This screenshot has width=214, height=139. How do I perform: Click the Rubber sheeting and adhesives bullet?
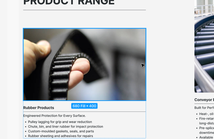pos(60,136)
